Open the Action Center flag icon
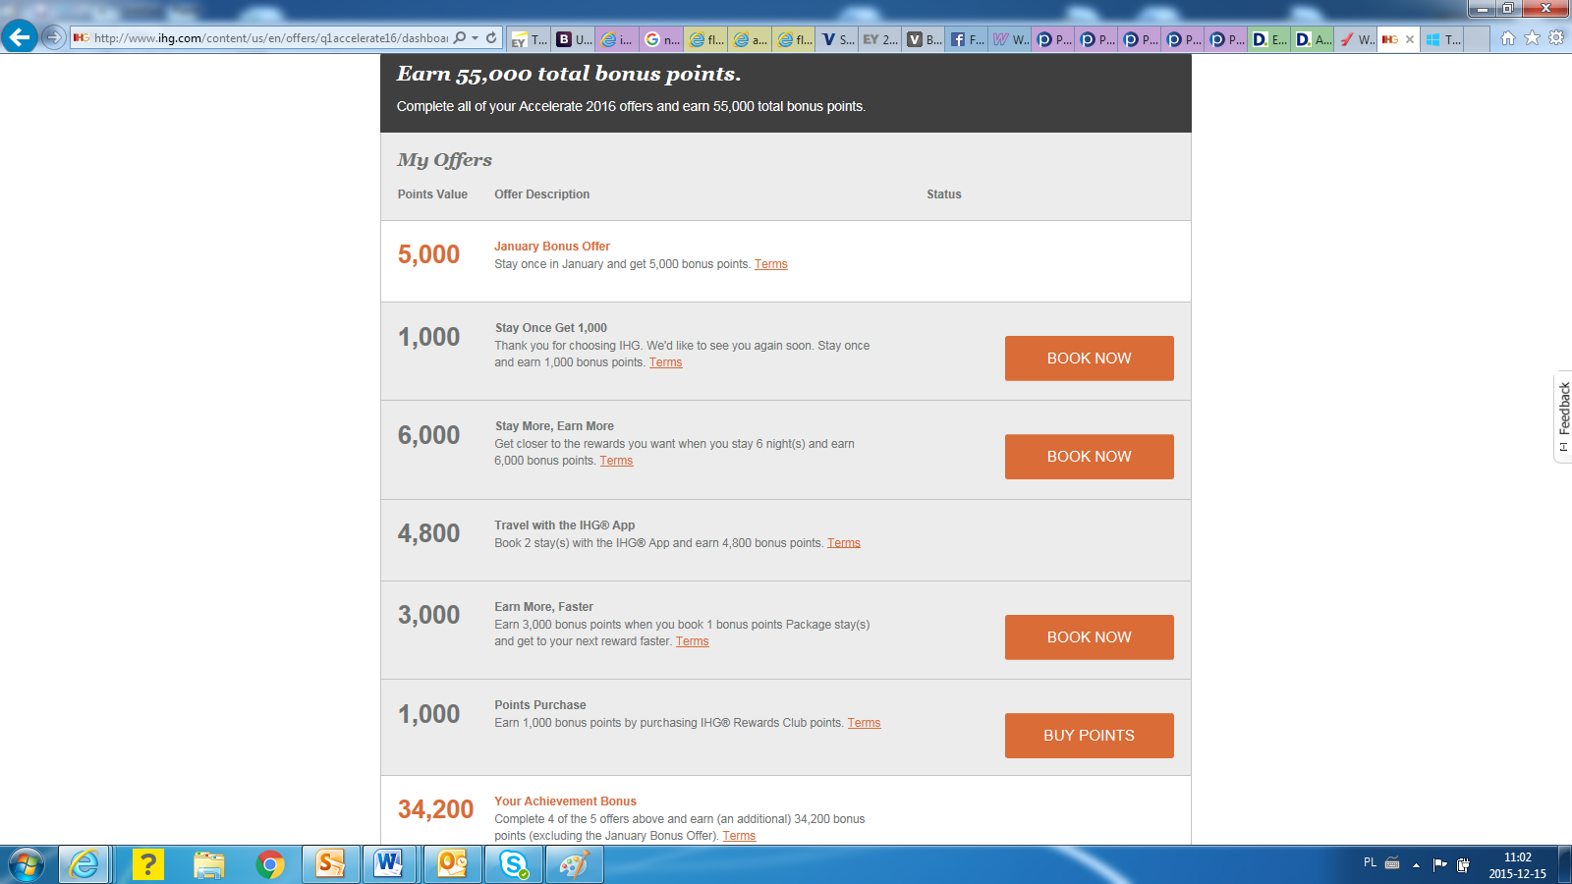This screenshot has height=884, width=1572. click(x=1440, y=864)
